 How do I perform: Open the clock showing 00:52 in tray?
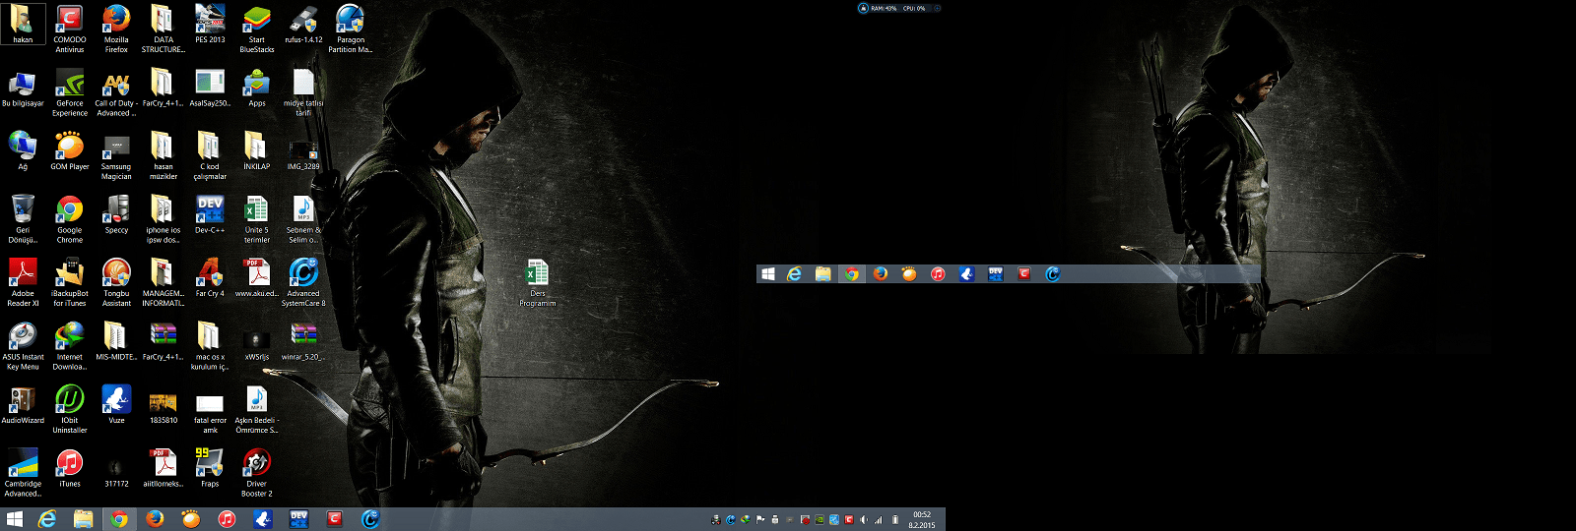click(x=923, y=519)
